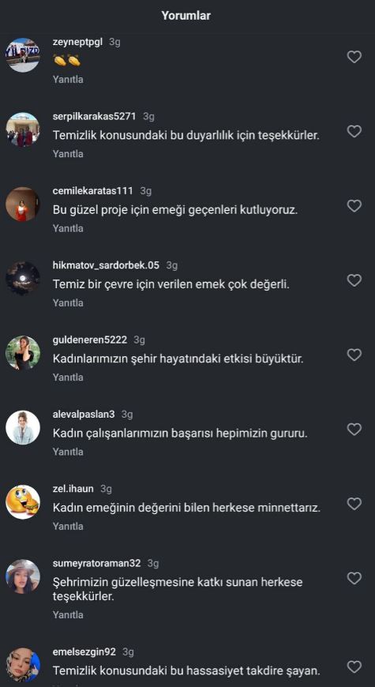
Task: Like zeyneptpgl's clapping emoji comment
Action: (354, 57)
